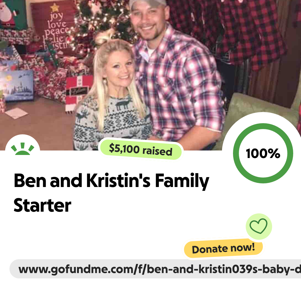Click the GoFundMe sunburst logo

[23, 149]
